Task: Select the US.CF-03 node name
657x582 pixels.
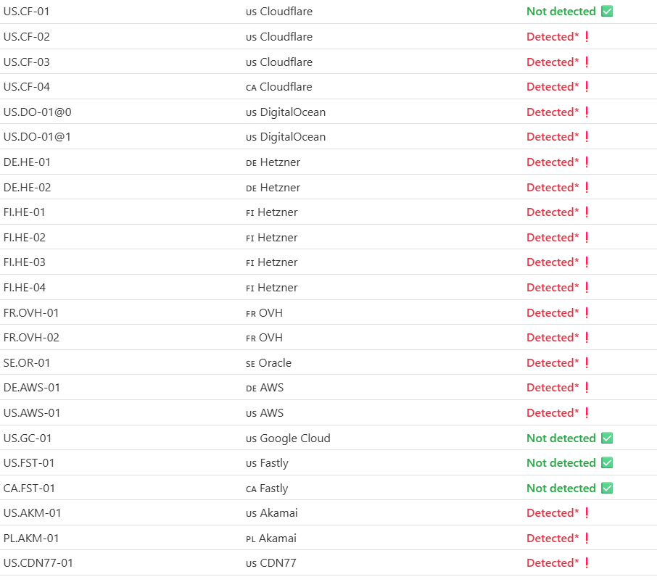Action: [x=26, y=62]
